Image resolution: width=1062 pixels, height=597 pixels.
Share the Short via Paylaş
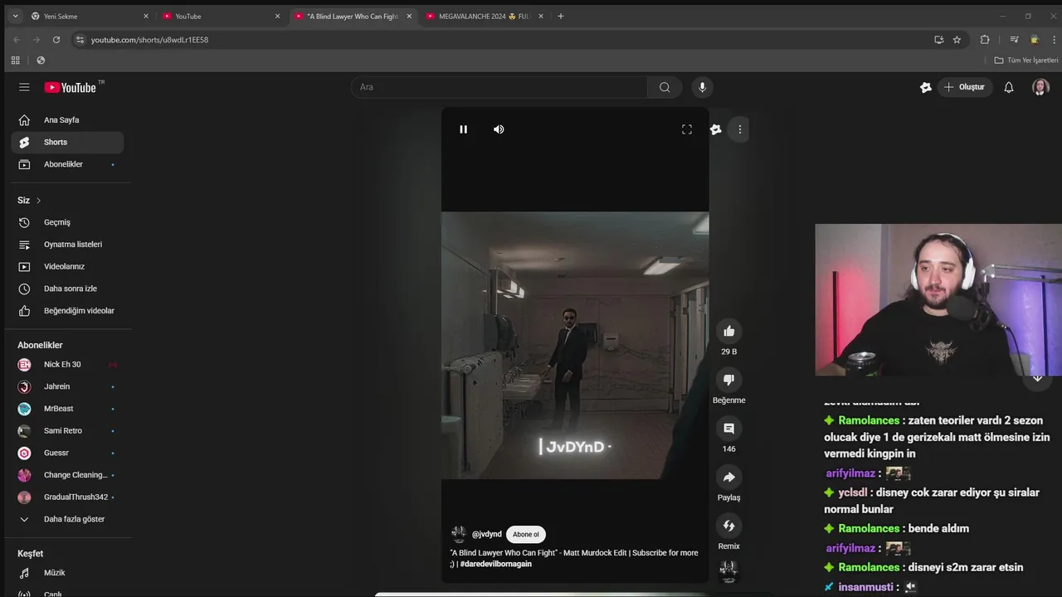tap(729, 478)
